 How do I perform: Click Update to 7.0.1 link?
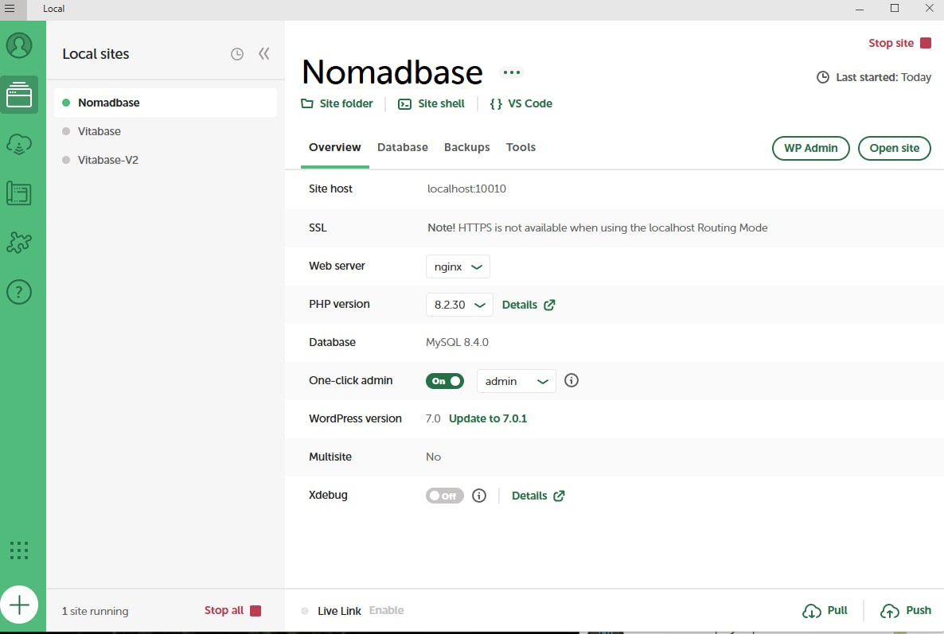click(488, 418)
